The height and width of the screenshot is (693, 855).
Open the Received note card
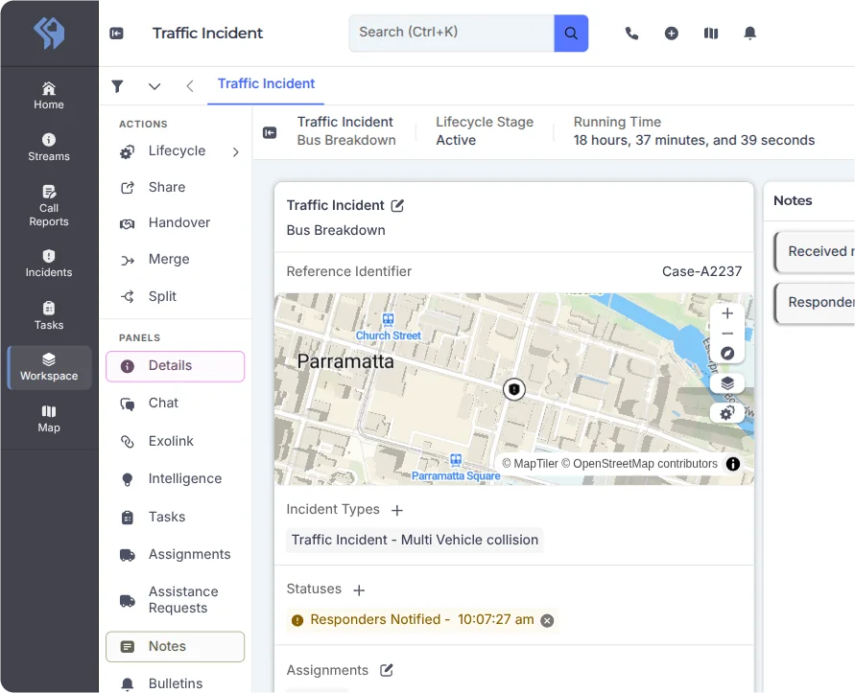pyautogui.click(x=815, y=252)
